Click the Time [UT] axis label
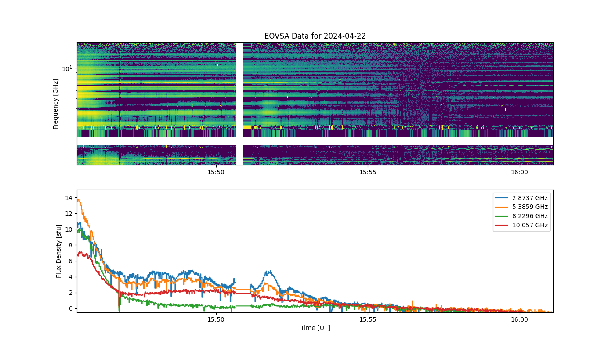The width and height of the screenshot is (615, 351). tap(315, 328)
